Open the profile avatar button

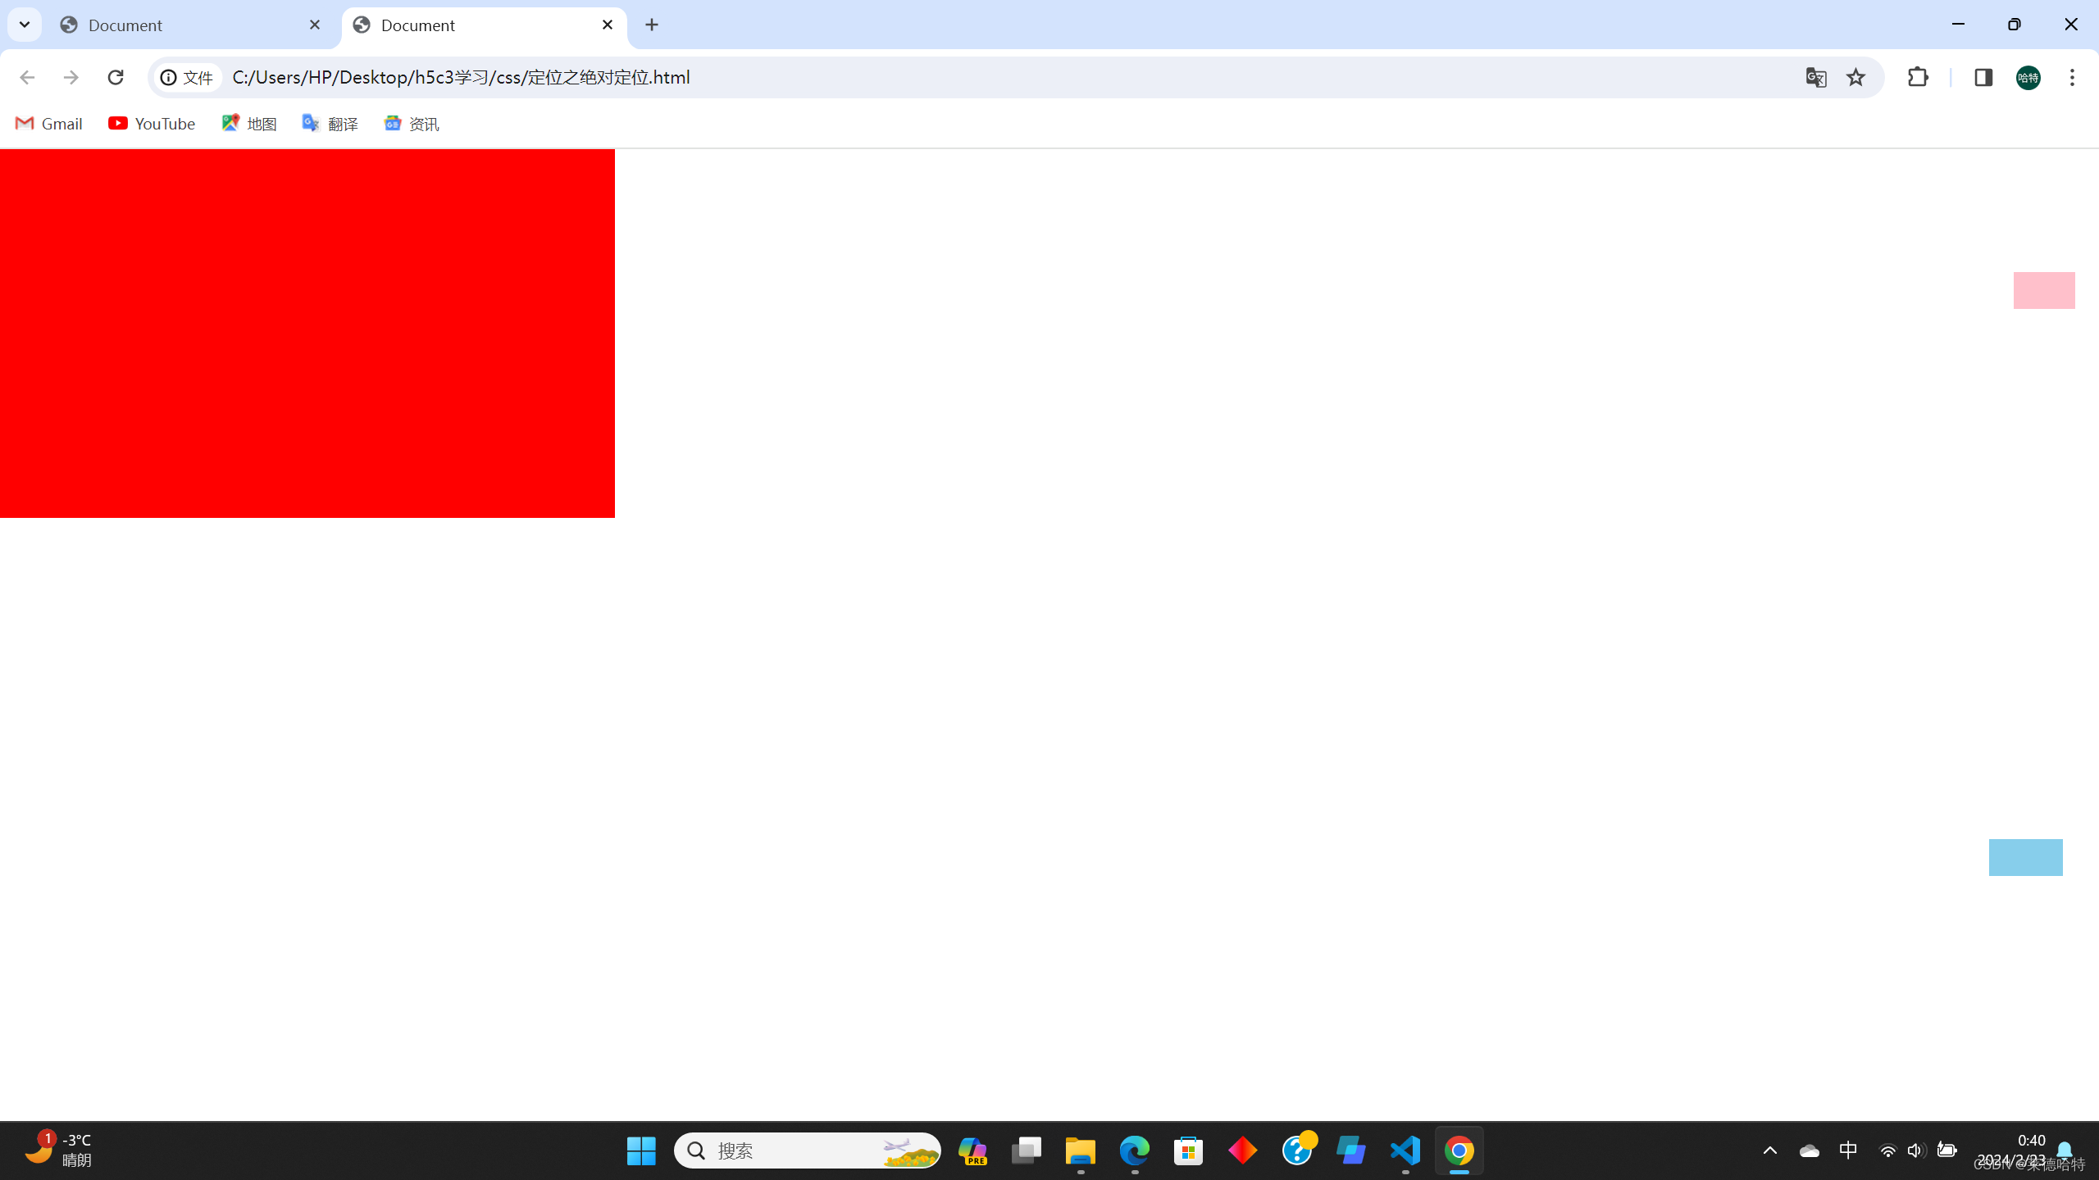coord(2028,77)
